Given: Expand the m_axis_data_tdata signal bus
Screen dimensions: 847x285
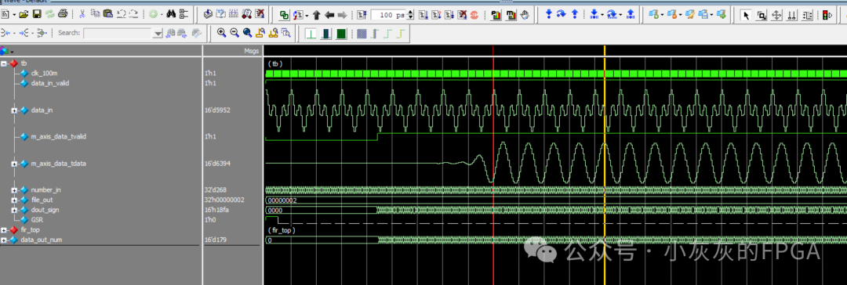Looking at the screenshot, I should pyautogui.click(x=15, y=163).
